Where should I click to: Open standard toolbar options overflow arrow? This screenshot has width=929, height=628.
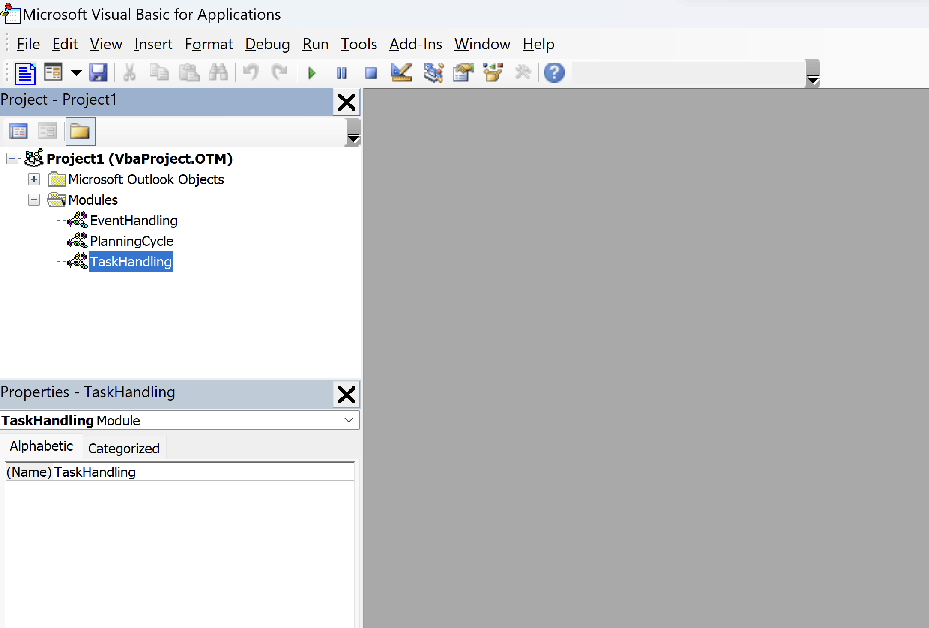pyautogui.click(x=813, y=74)
